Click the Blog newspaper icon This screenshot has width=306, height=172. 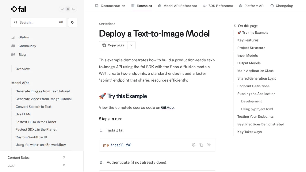tap(14, 55)
